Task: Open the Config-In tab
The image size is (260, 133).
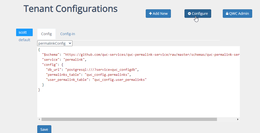Action: (x=67, y=34)
